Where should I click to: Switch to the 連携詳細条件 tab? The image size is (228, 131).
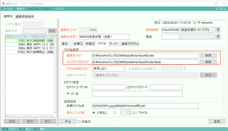click(25, 16)
